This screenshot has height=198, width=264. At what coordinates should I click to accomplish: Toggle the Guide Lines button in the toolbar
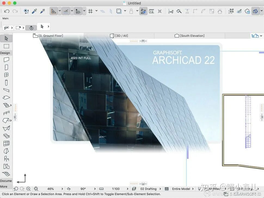(66, 11)
